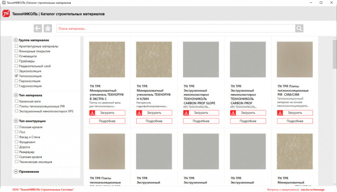Check the Резервуар filter
Screen dimensions: 337x192
pyautogui.click(x=16, y=152)
